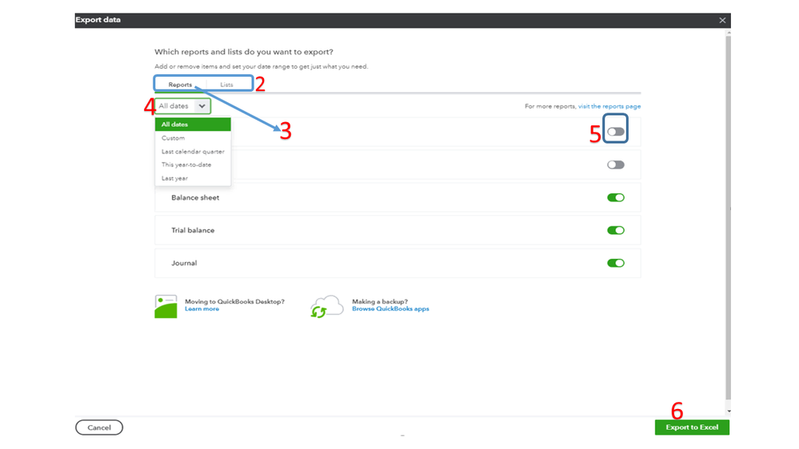Click the Export to Excel button
Screen dimensions: 799x449
(x=692, y=427)
